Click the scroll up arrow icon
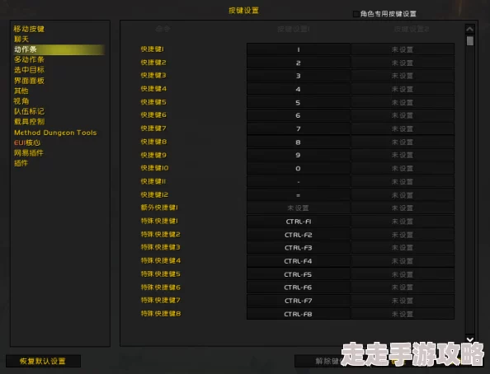The height and width of the screenshot is (374, 490). click(x=469, y=30)
